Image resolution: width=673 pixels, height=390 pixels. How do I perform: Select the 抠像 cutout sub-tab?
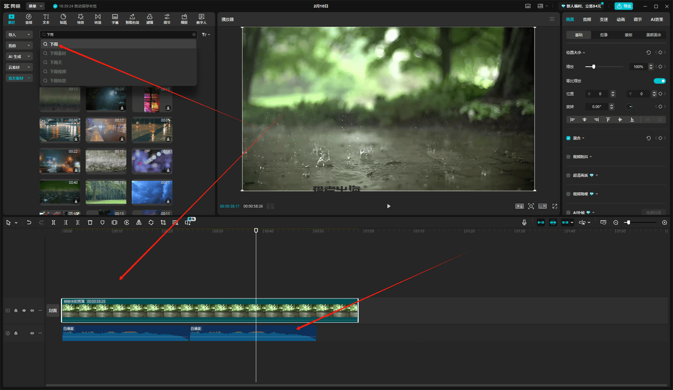[x=604, y=35]
